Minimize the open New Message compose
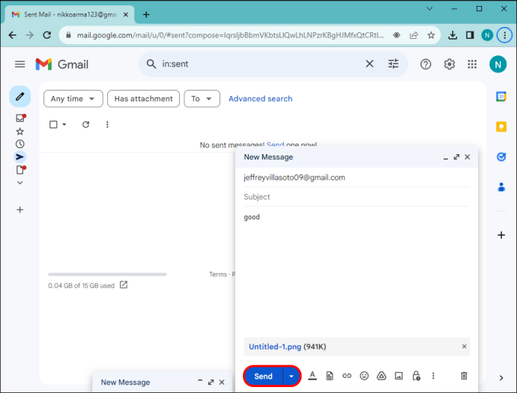The image size is (517, 393). pos(446,159)
